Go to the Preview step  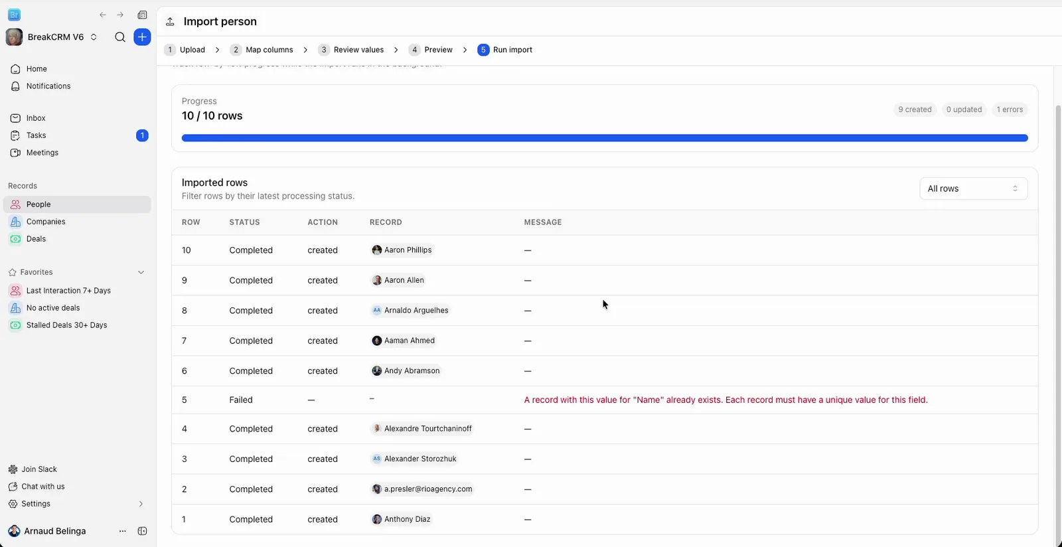coord(431,50)
